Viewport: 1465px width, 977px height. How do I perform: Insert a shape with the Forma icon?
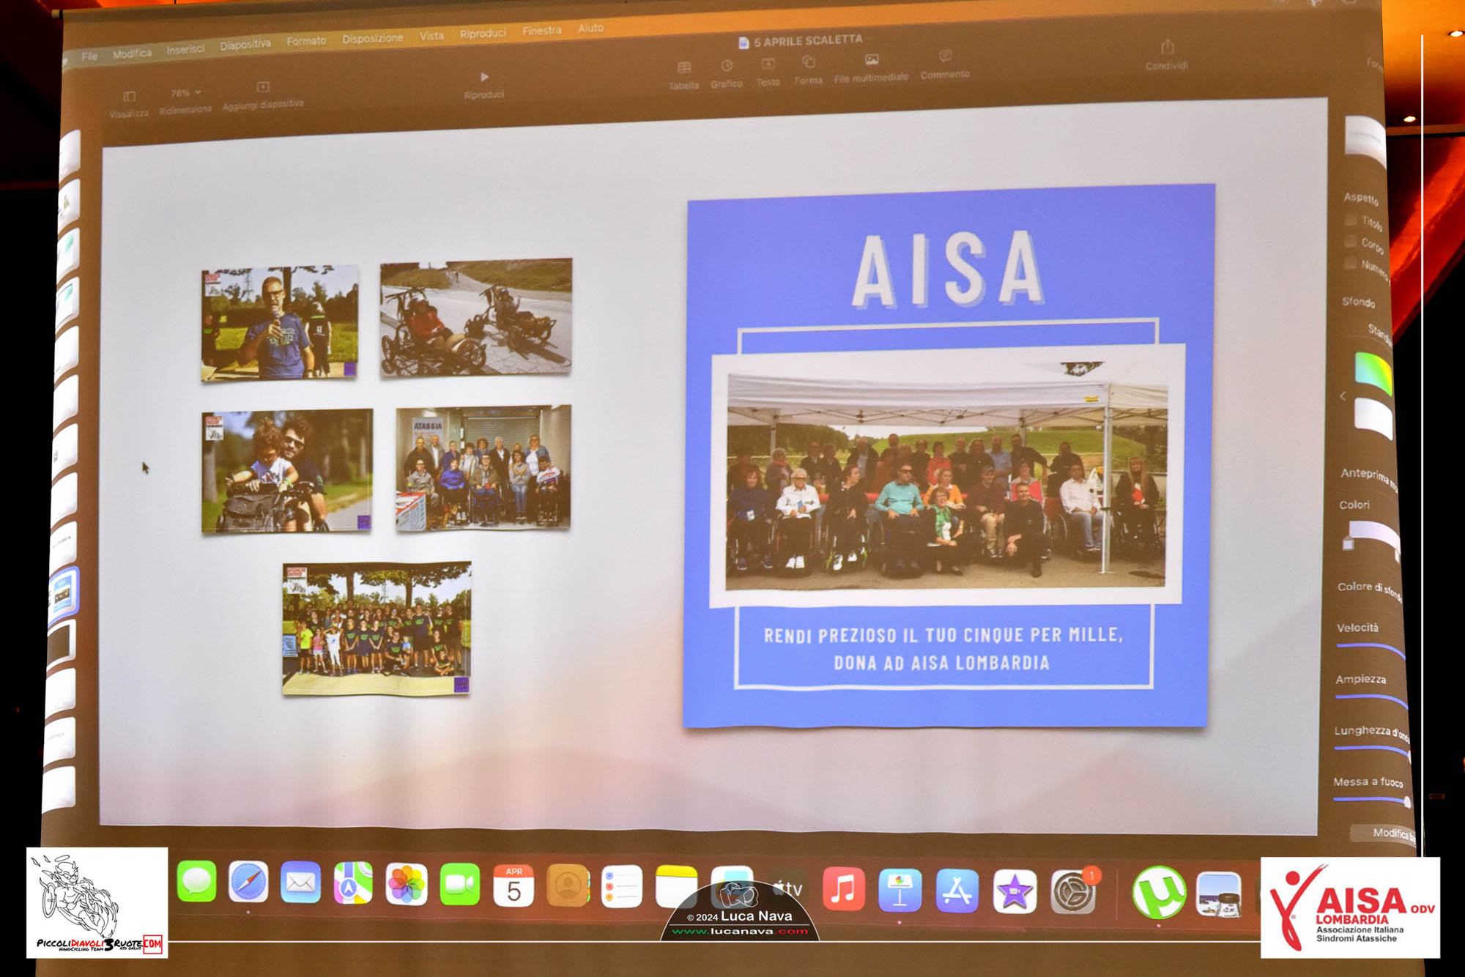point(809,62)
